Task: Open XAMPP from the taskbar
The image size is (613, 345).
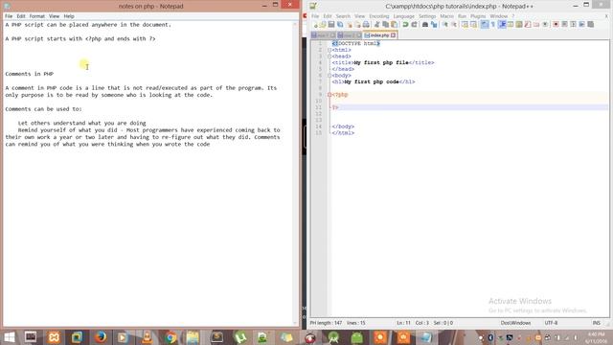Action: [x=54, y=337]
